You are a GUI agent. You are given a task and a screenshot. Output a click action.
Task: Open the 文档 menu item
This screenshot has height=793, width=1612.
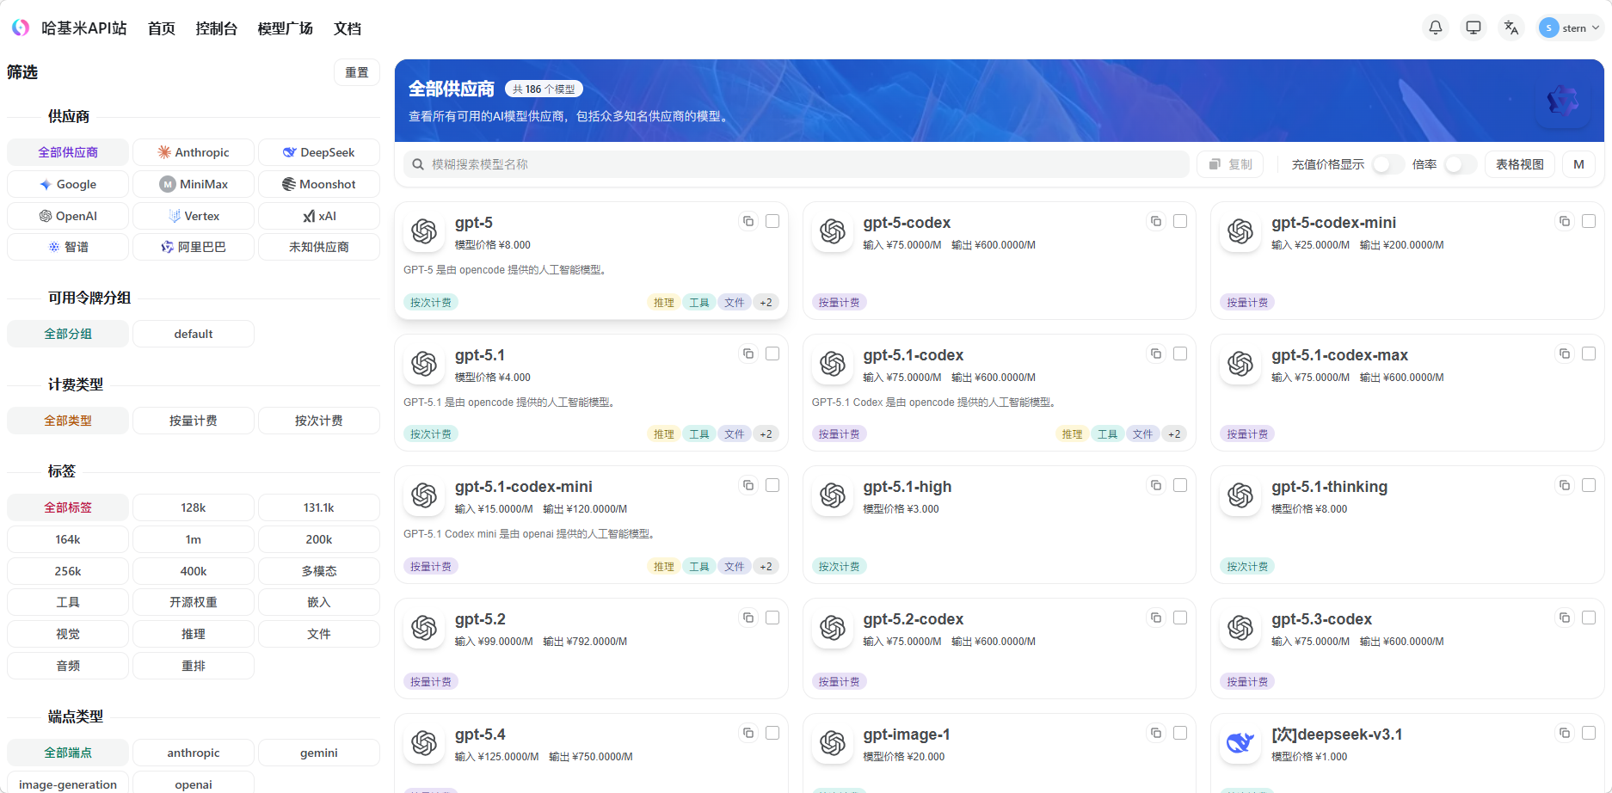click(347, 28)
